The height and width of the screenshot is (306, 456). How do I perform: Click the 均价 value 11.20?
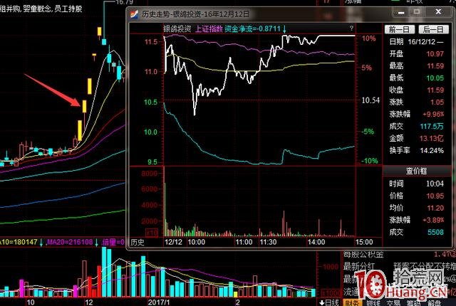435,209
